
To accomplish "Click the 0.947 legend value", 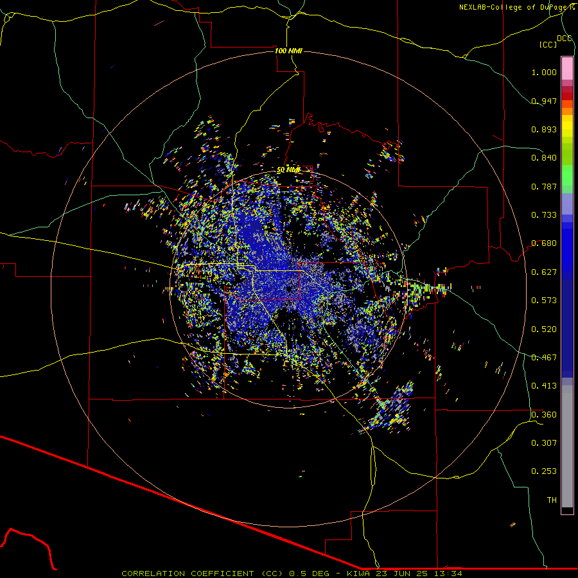I will point(544,101).
